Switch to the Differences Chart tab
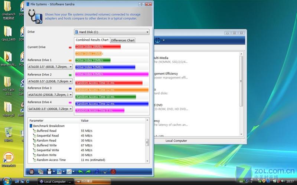This screenshot has width=297, height=185. [123, 40]
